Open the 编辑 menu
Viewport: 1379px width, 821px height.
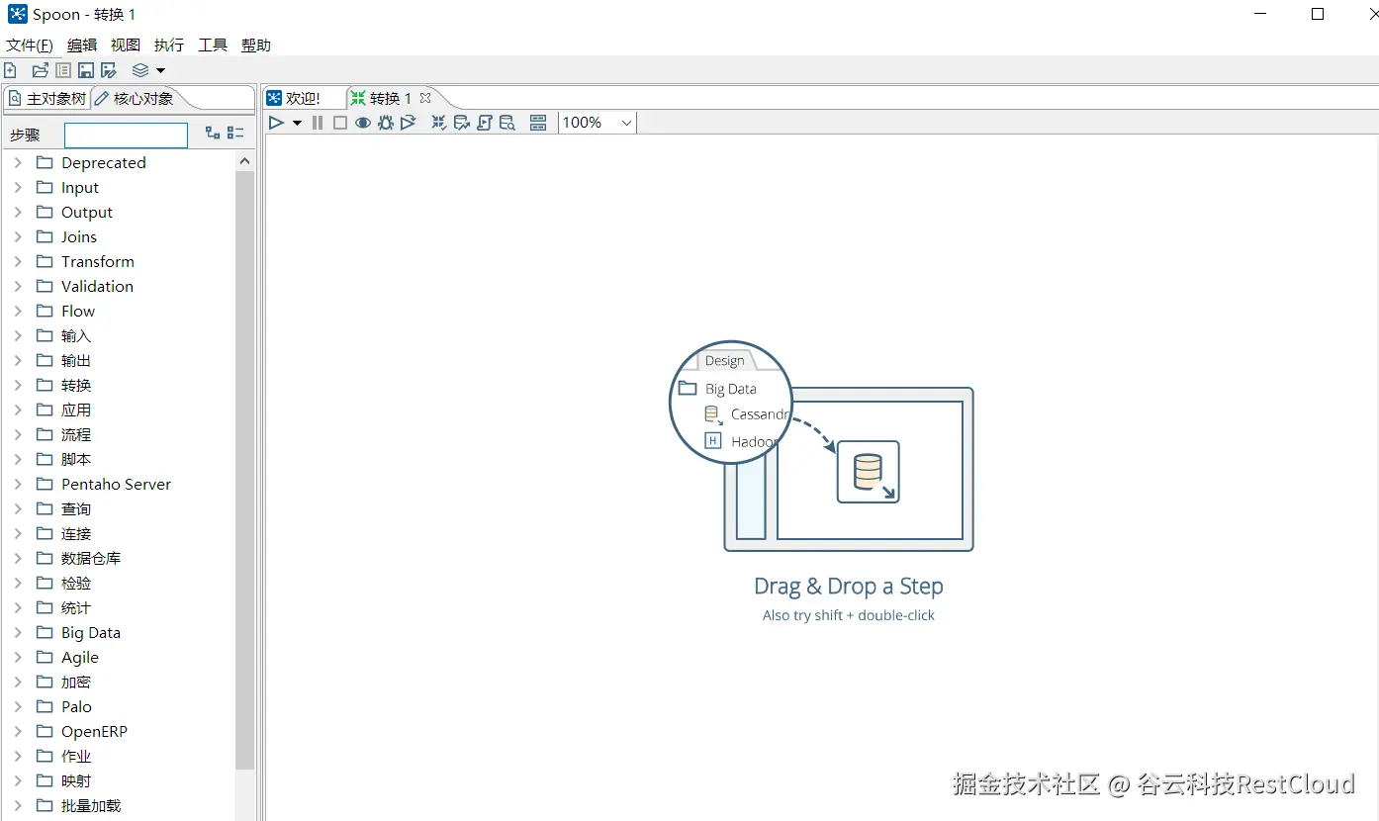point(82,45)
